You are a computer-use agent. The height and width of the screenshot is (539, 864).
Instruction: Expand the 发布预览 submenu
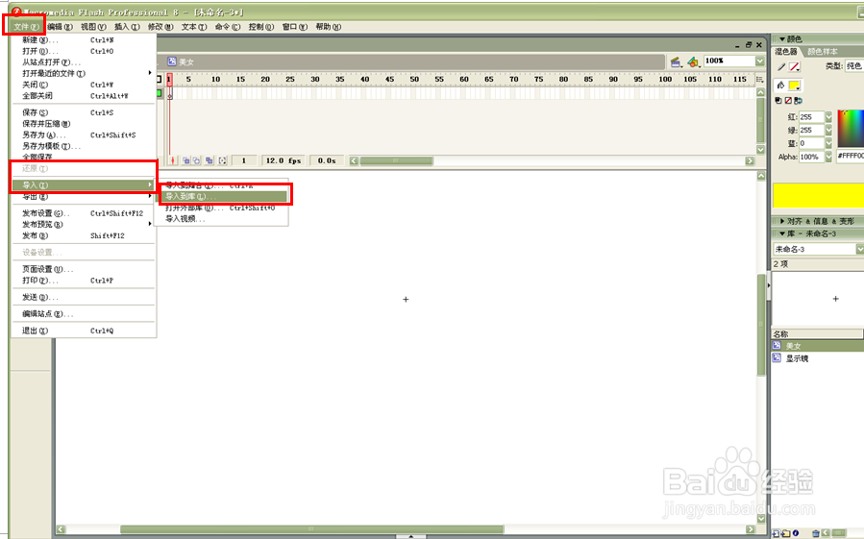coord(84,224)
